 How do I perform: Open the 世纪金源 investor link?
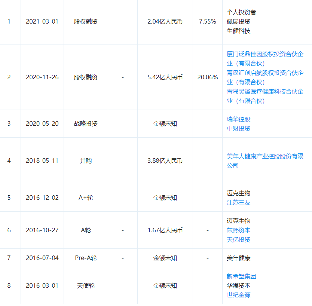(x=238, y=295)
